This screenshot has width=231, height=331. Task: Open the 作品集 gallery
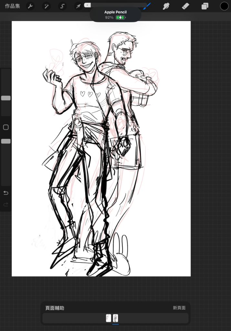coord(13,6)
